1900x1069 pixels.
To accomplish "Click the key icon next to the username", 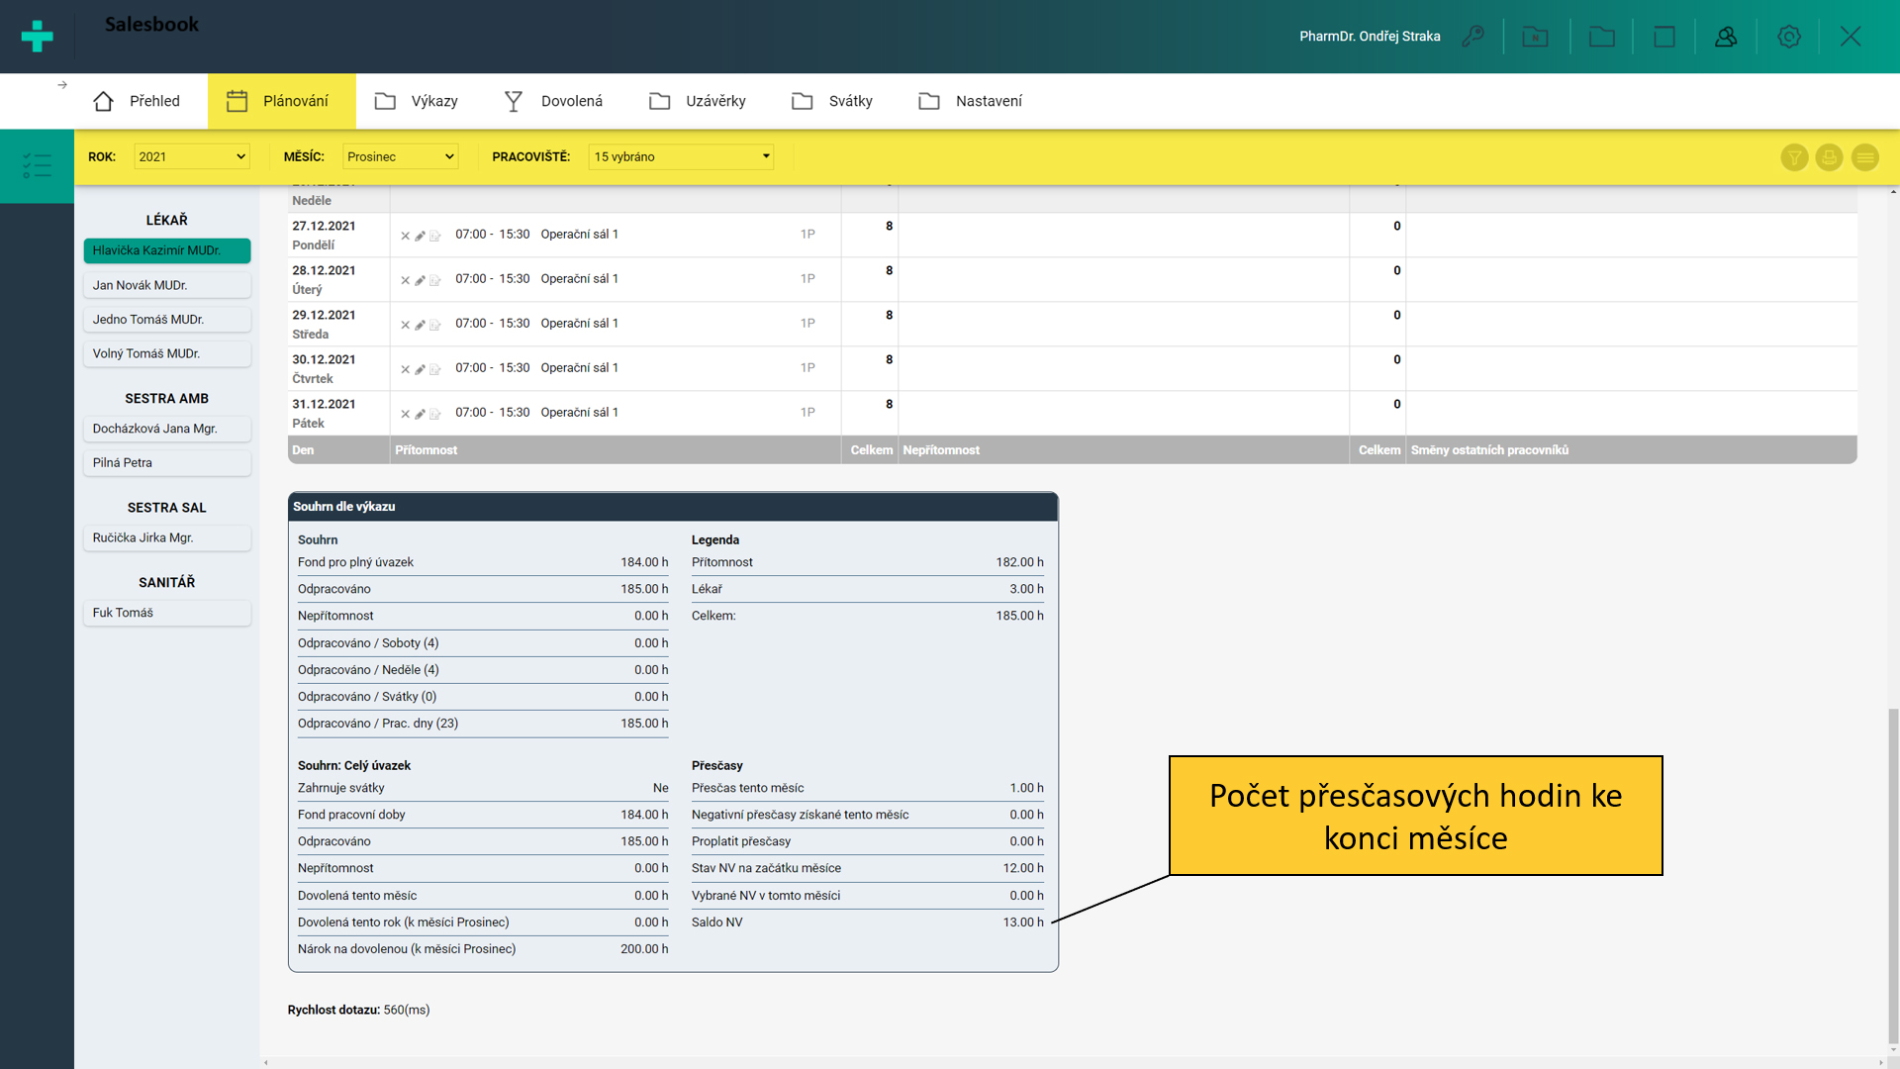I will 1473,37.
